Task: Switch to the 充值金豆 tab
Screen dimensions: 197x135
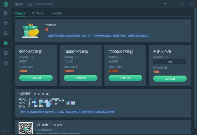Action: coord(20,13)
